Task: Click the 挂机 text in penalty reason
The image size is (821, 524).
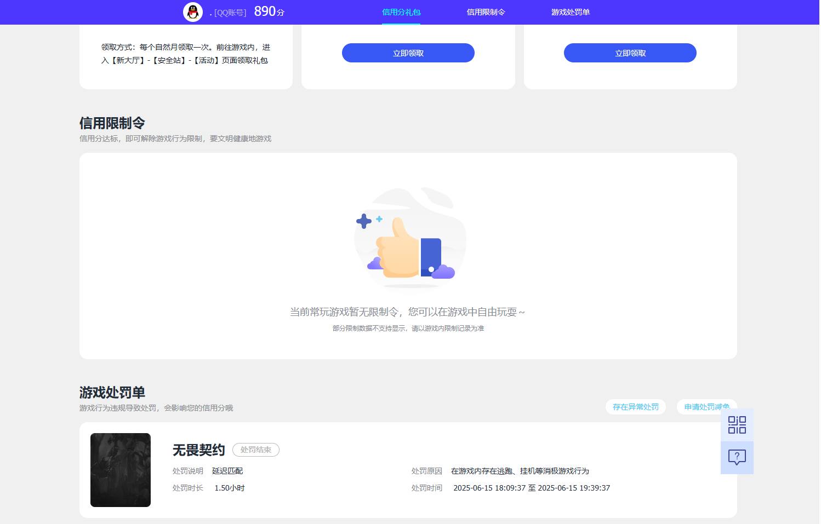Action: pyautogui.click(x=530, y=471)
